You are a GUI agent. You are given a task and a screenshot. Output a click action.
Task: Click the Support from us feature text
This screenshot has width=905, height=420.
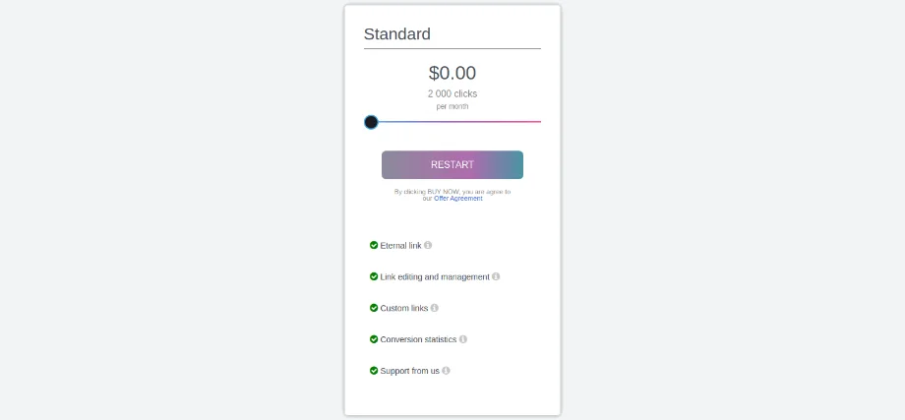pos(409,372)
